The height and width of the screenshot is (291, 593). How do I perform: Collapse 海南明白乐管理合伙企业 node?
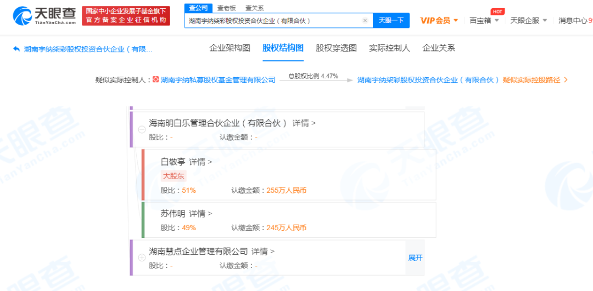[x=142, y=129]
